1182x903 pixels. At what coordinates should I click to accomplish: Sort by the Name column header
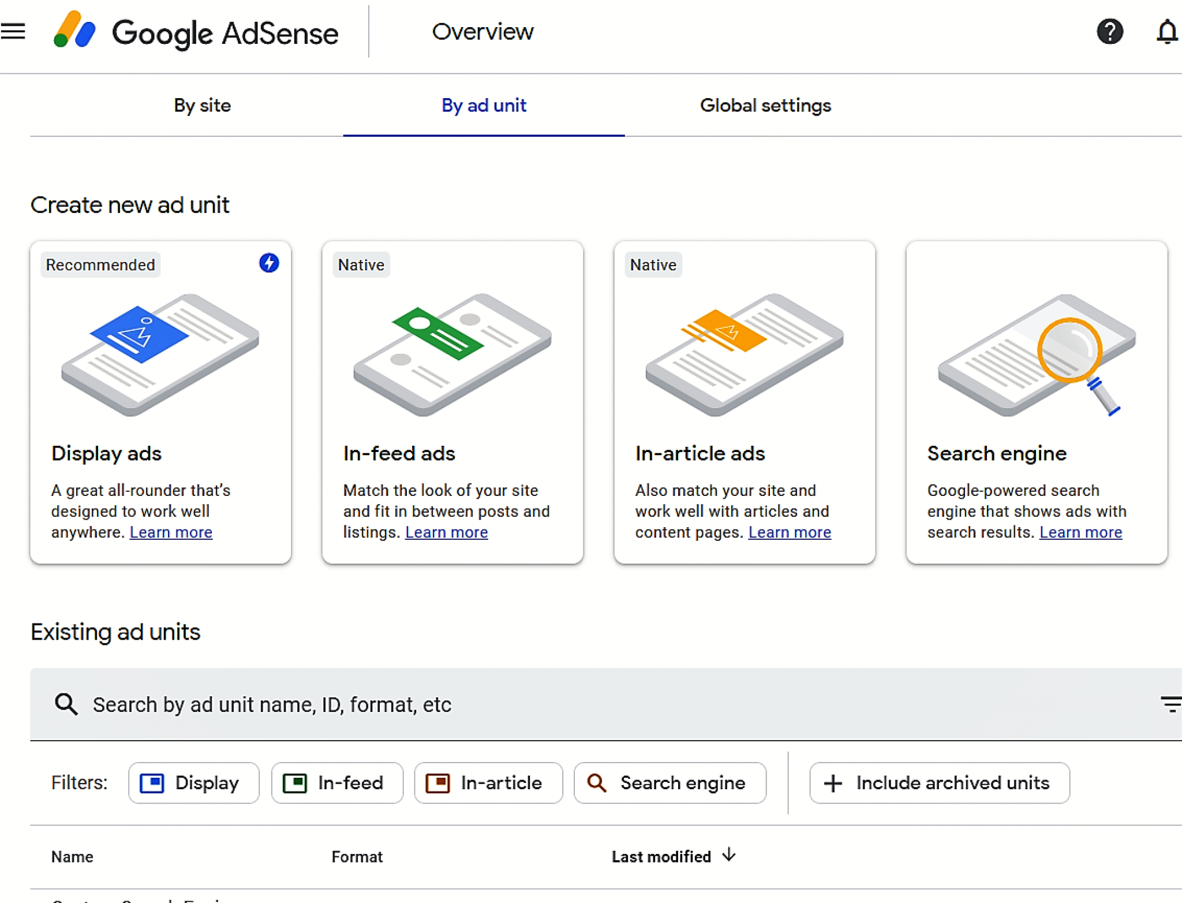point(72,857)
